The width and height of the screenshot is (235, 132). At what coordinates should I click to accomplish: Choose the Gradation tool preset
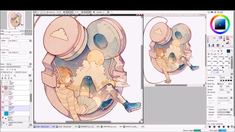pyautogui.click(x=221, y=67)
